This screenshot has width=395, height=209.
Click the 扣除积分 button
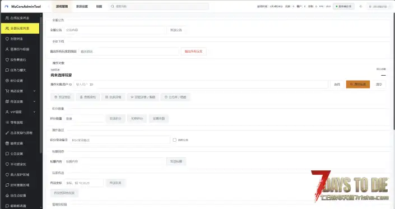(137, 118)
